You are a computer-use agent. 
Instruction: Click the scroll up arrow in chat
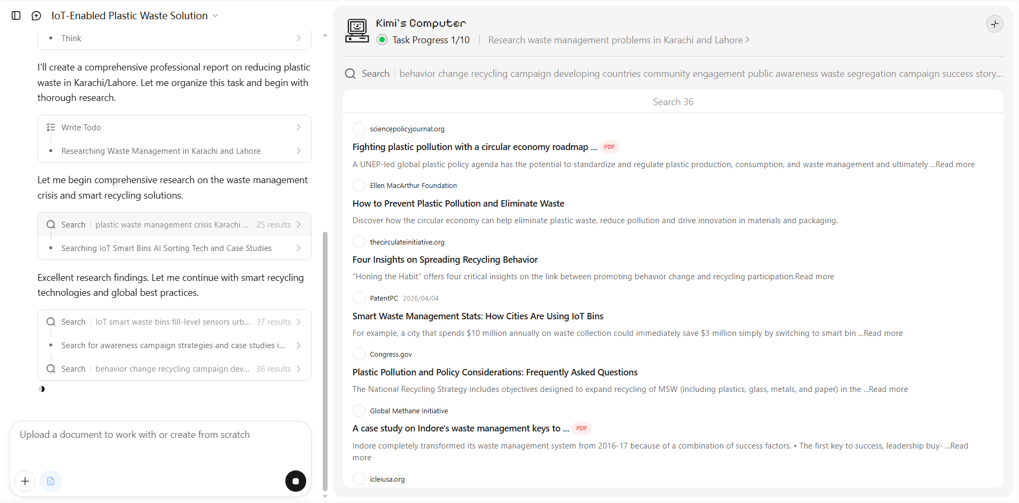coord(325,35)
